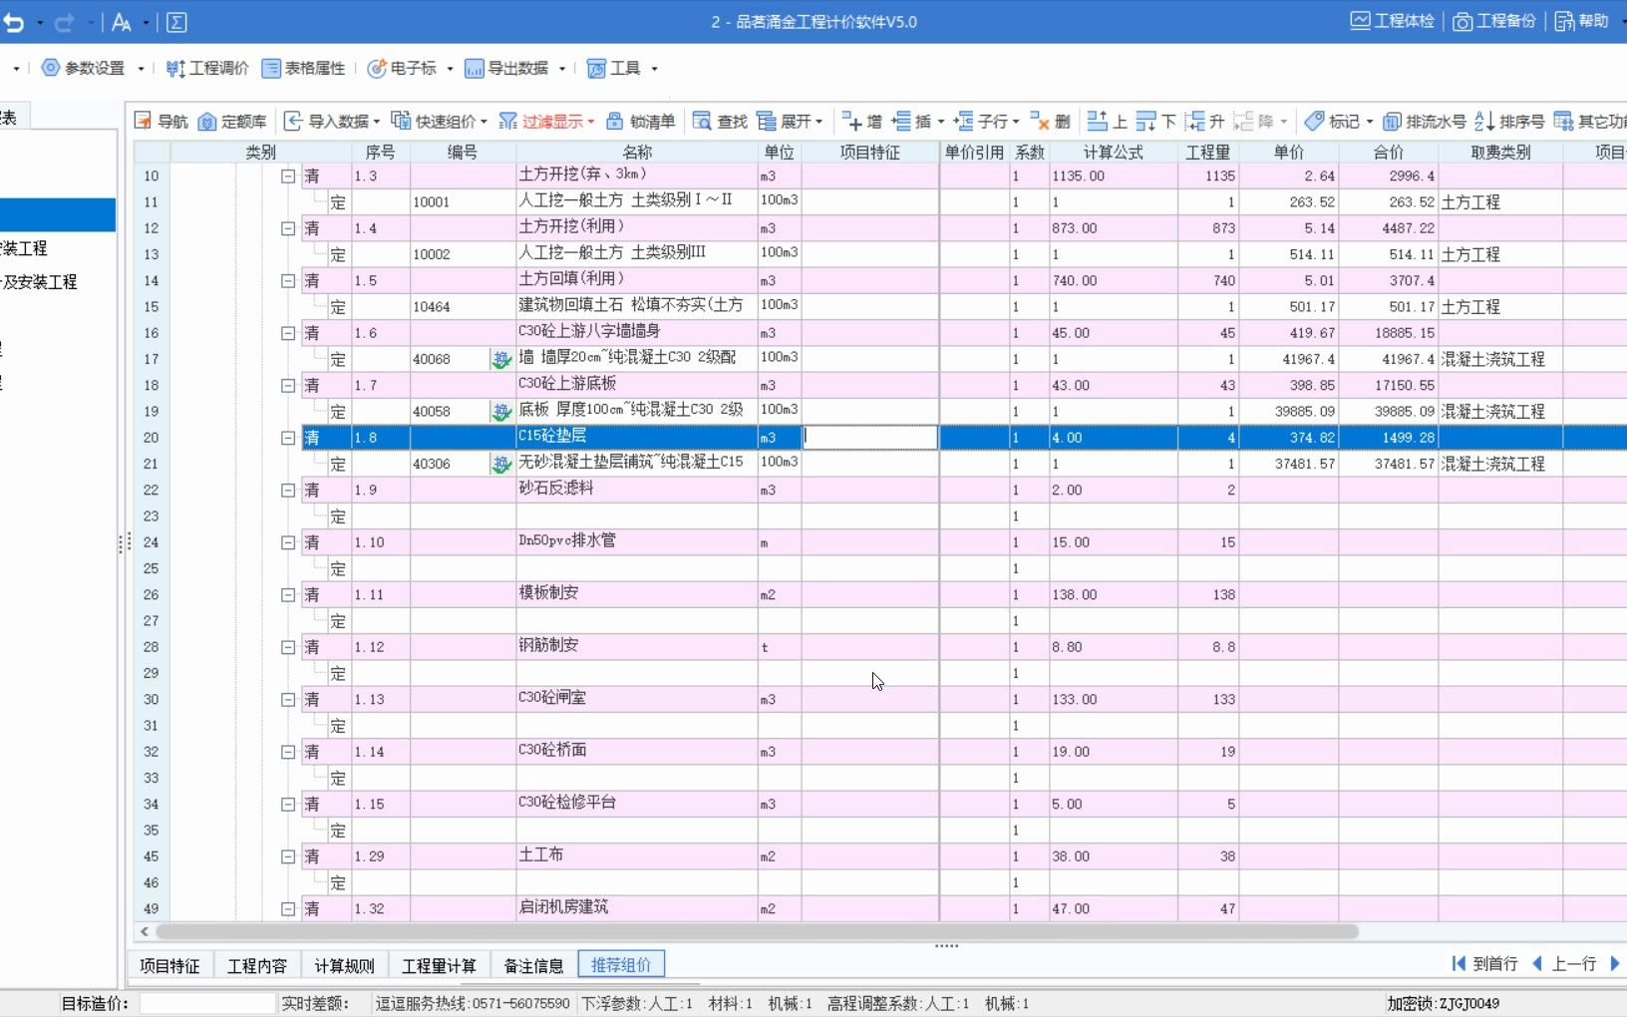The width and height of the screenshot is (1627, 1017).
Task: Switch to 推荐组价 tab
Action: pyautogui.click(x=621, y=965)
